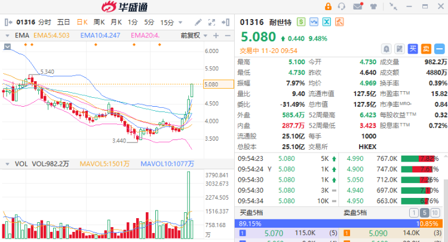Click the 华盛通 logo
The image size is (448, 242).
tap(125, 7)
